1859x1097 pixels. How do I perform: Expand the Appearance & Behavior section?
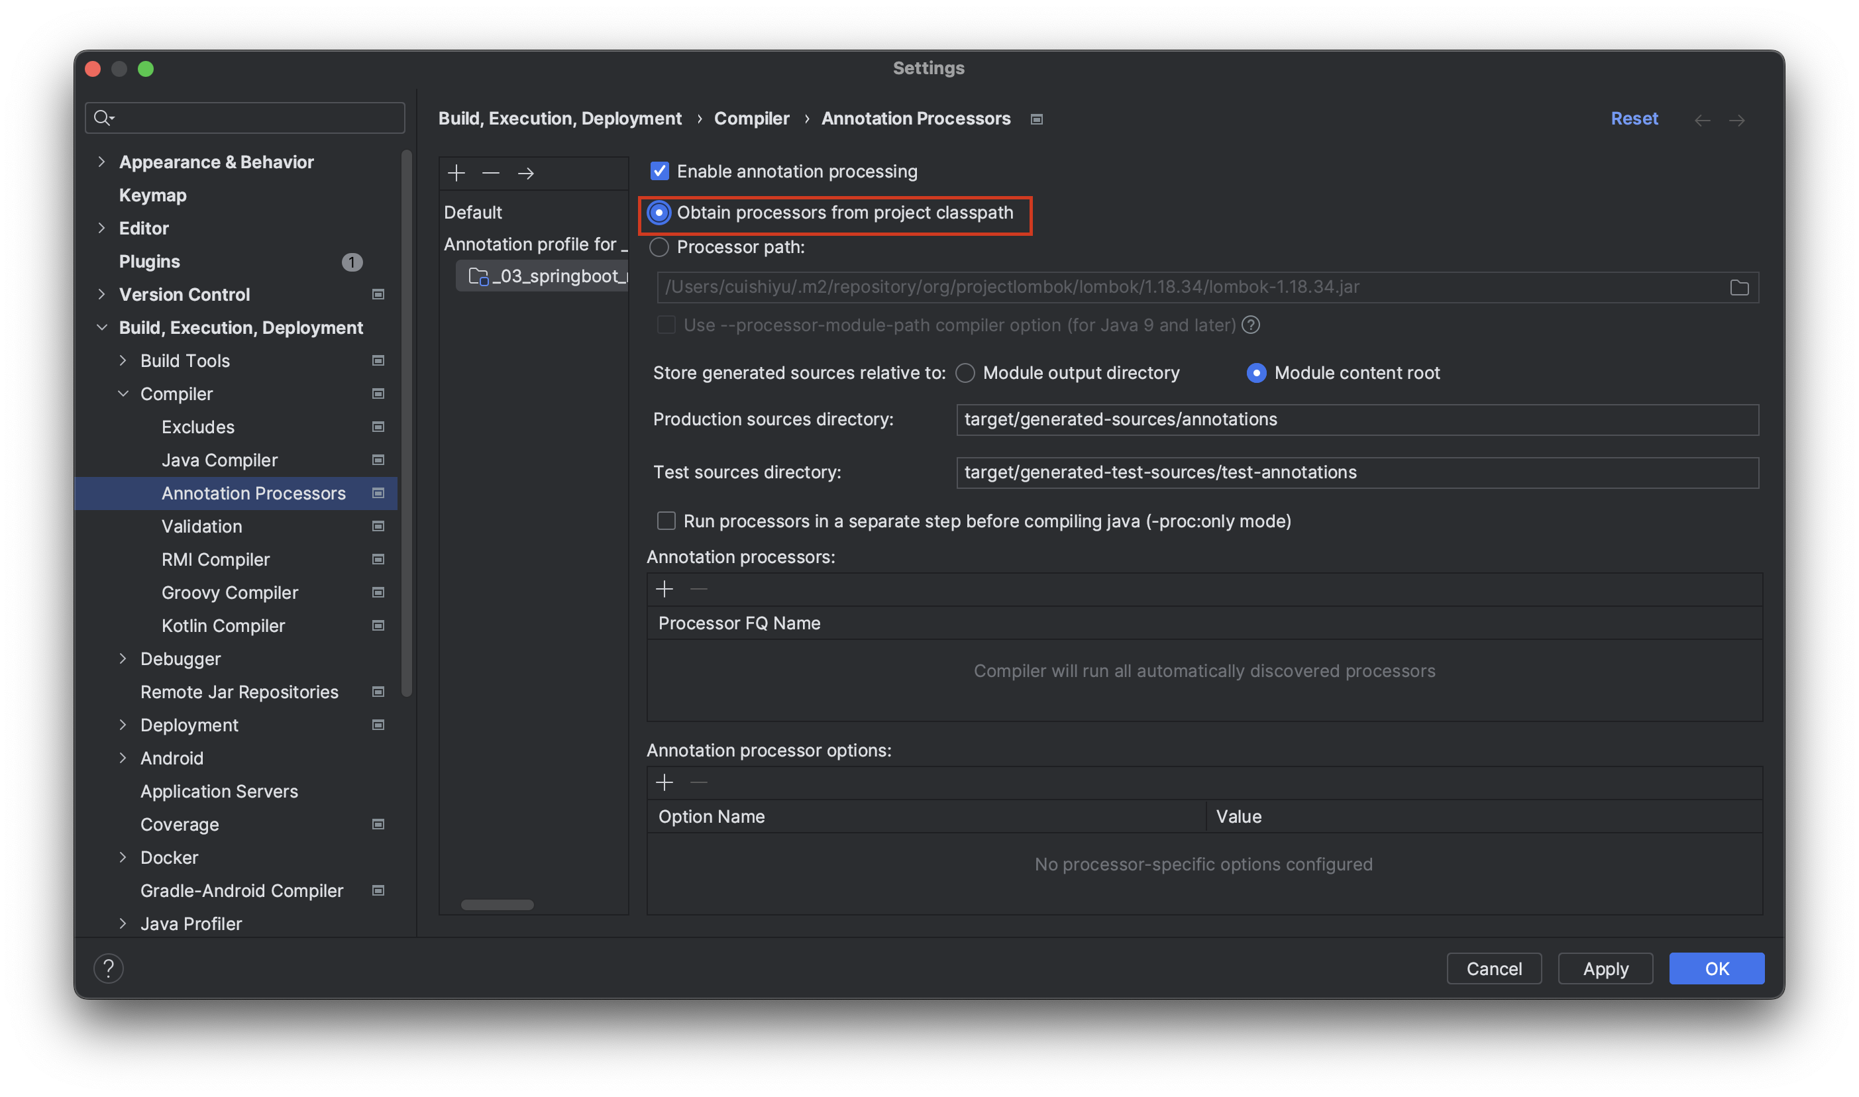102,162
